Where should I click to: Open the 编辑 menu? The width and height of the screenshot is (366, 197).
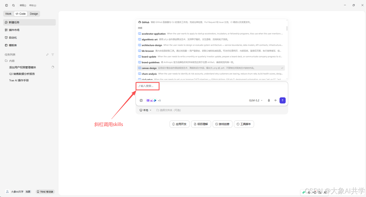(x=23, y=5)
